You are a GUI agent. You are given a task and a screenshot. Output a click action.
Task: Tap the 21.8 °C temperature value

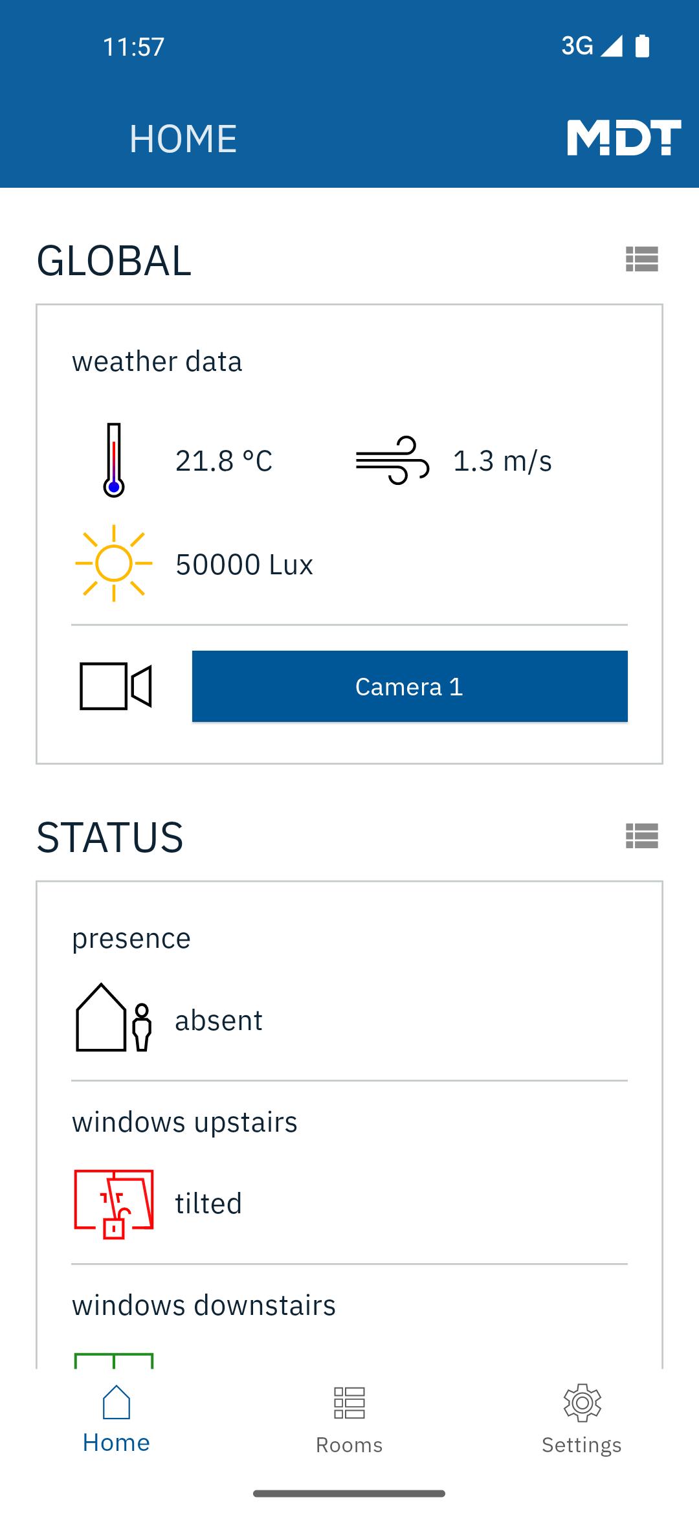tap(224, 461)
